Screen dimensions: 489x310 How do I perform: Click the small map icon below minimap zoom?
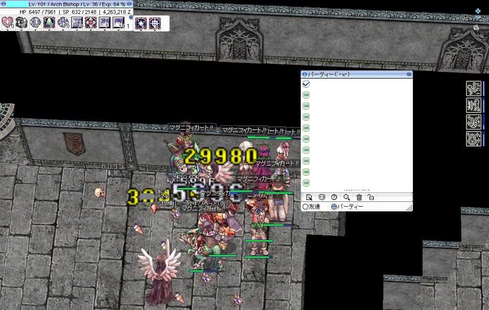[476, 27]
